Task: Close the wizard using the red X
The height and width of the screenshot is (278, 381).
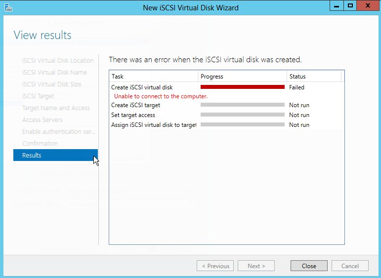Action: pyautogui.click(x=367, y=5)
